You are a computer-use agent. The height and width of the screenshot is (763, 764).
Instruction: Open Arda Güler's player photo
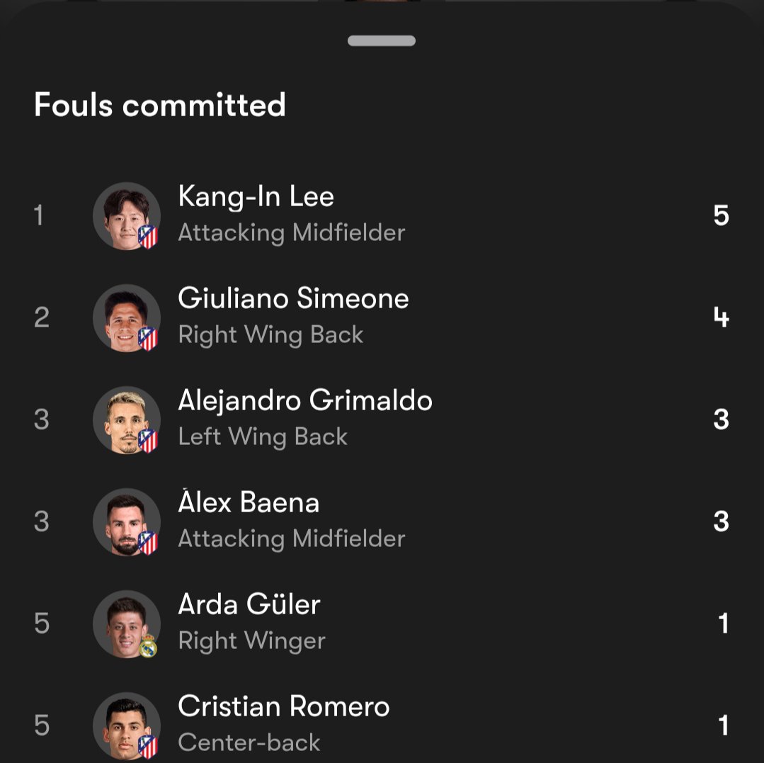click(x=127, y=624)
